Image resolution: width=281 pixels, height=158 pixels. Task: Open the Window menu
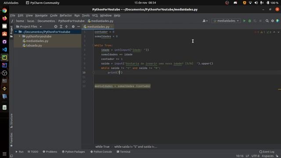pyautogui.click(x=106, y=15)
